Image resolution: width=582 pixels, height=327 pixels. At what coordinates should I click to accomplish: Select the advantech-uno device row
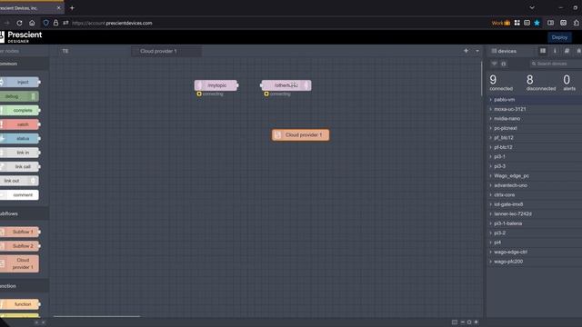tap(535, 185)
